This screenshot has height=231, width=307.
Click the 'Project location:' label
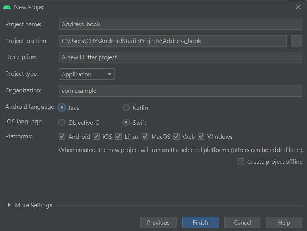[x=26, y=41]
